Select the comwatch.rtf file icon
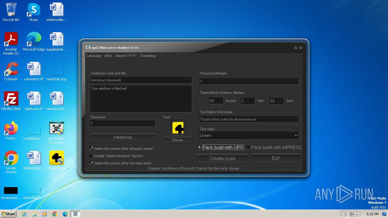 pyautogui.click(x=34, y=71)
